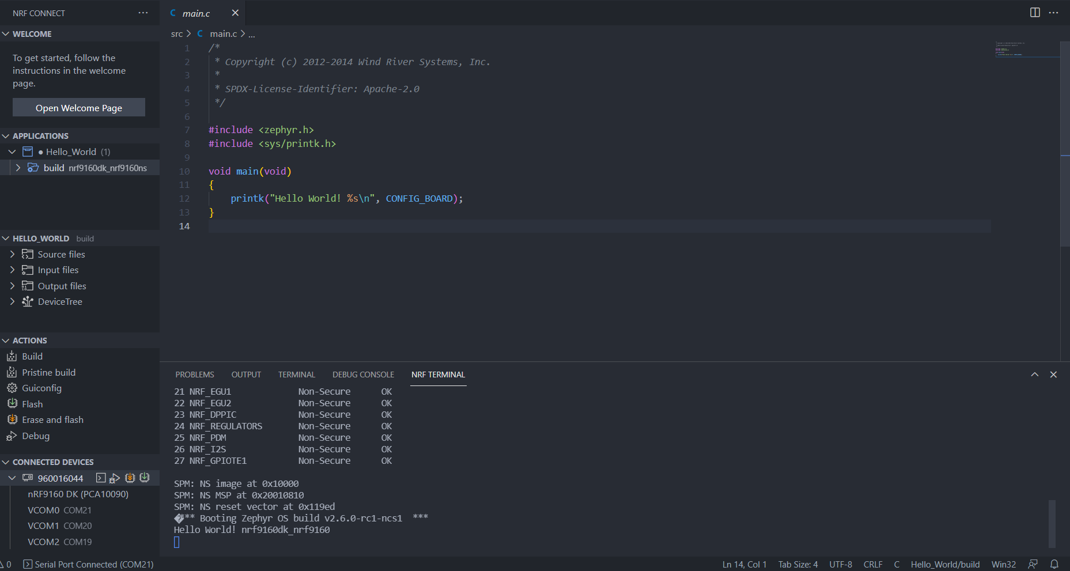Collapse the 960016044 device node
The height and width of the screenshot is (571, 1070).
(12, 478)
